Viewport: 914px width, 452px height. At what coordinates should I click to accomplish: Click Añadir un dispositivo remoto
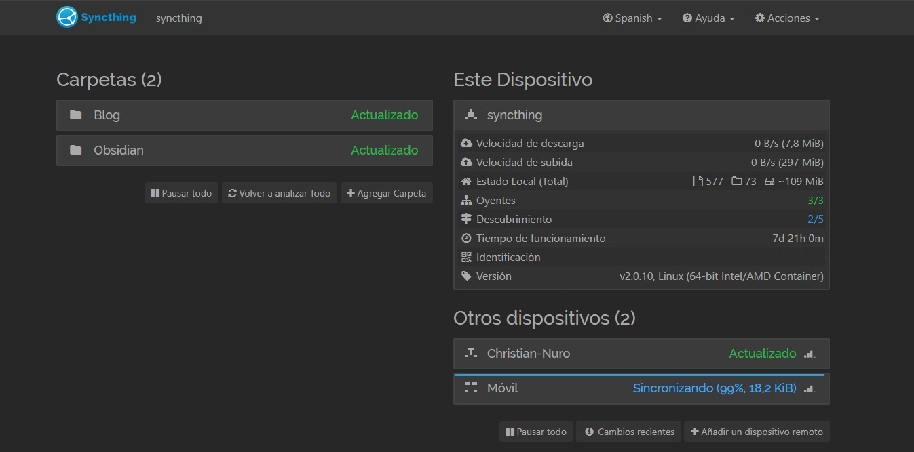pos(757,431)
